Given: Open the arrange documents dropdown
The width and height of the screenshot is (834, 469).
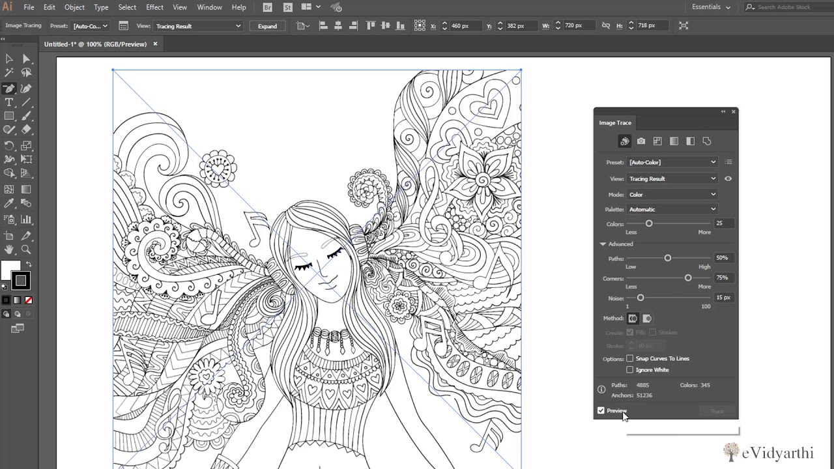Looking at the screenshot, I should click(x=310, y=7).
